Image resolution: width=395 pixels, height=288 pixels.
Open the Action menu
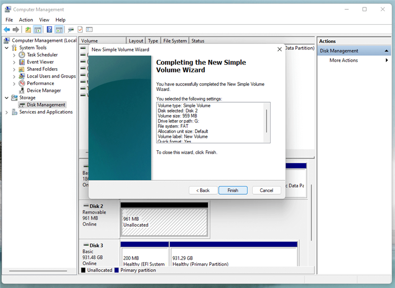26,19
